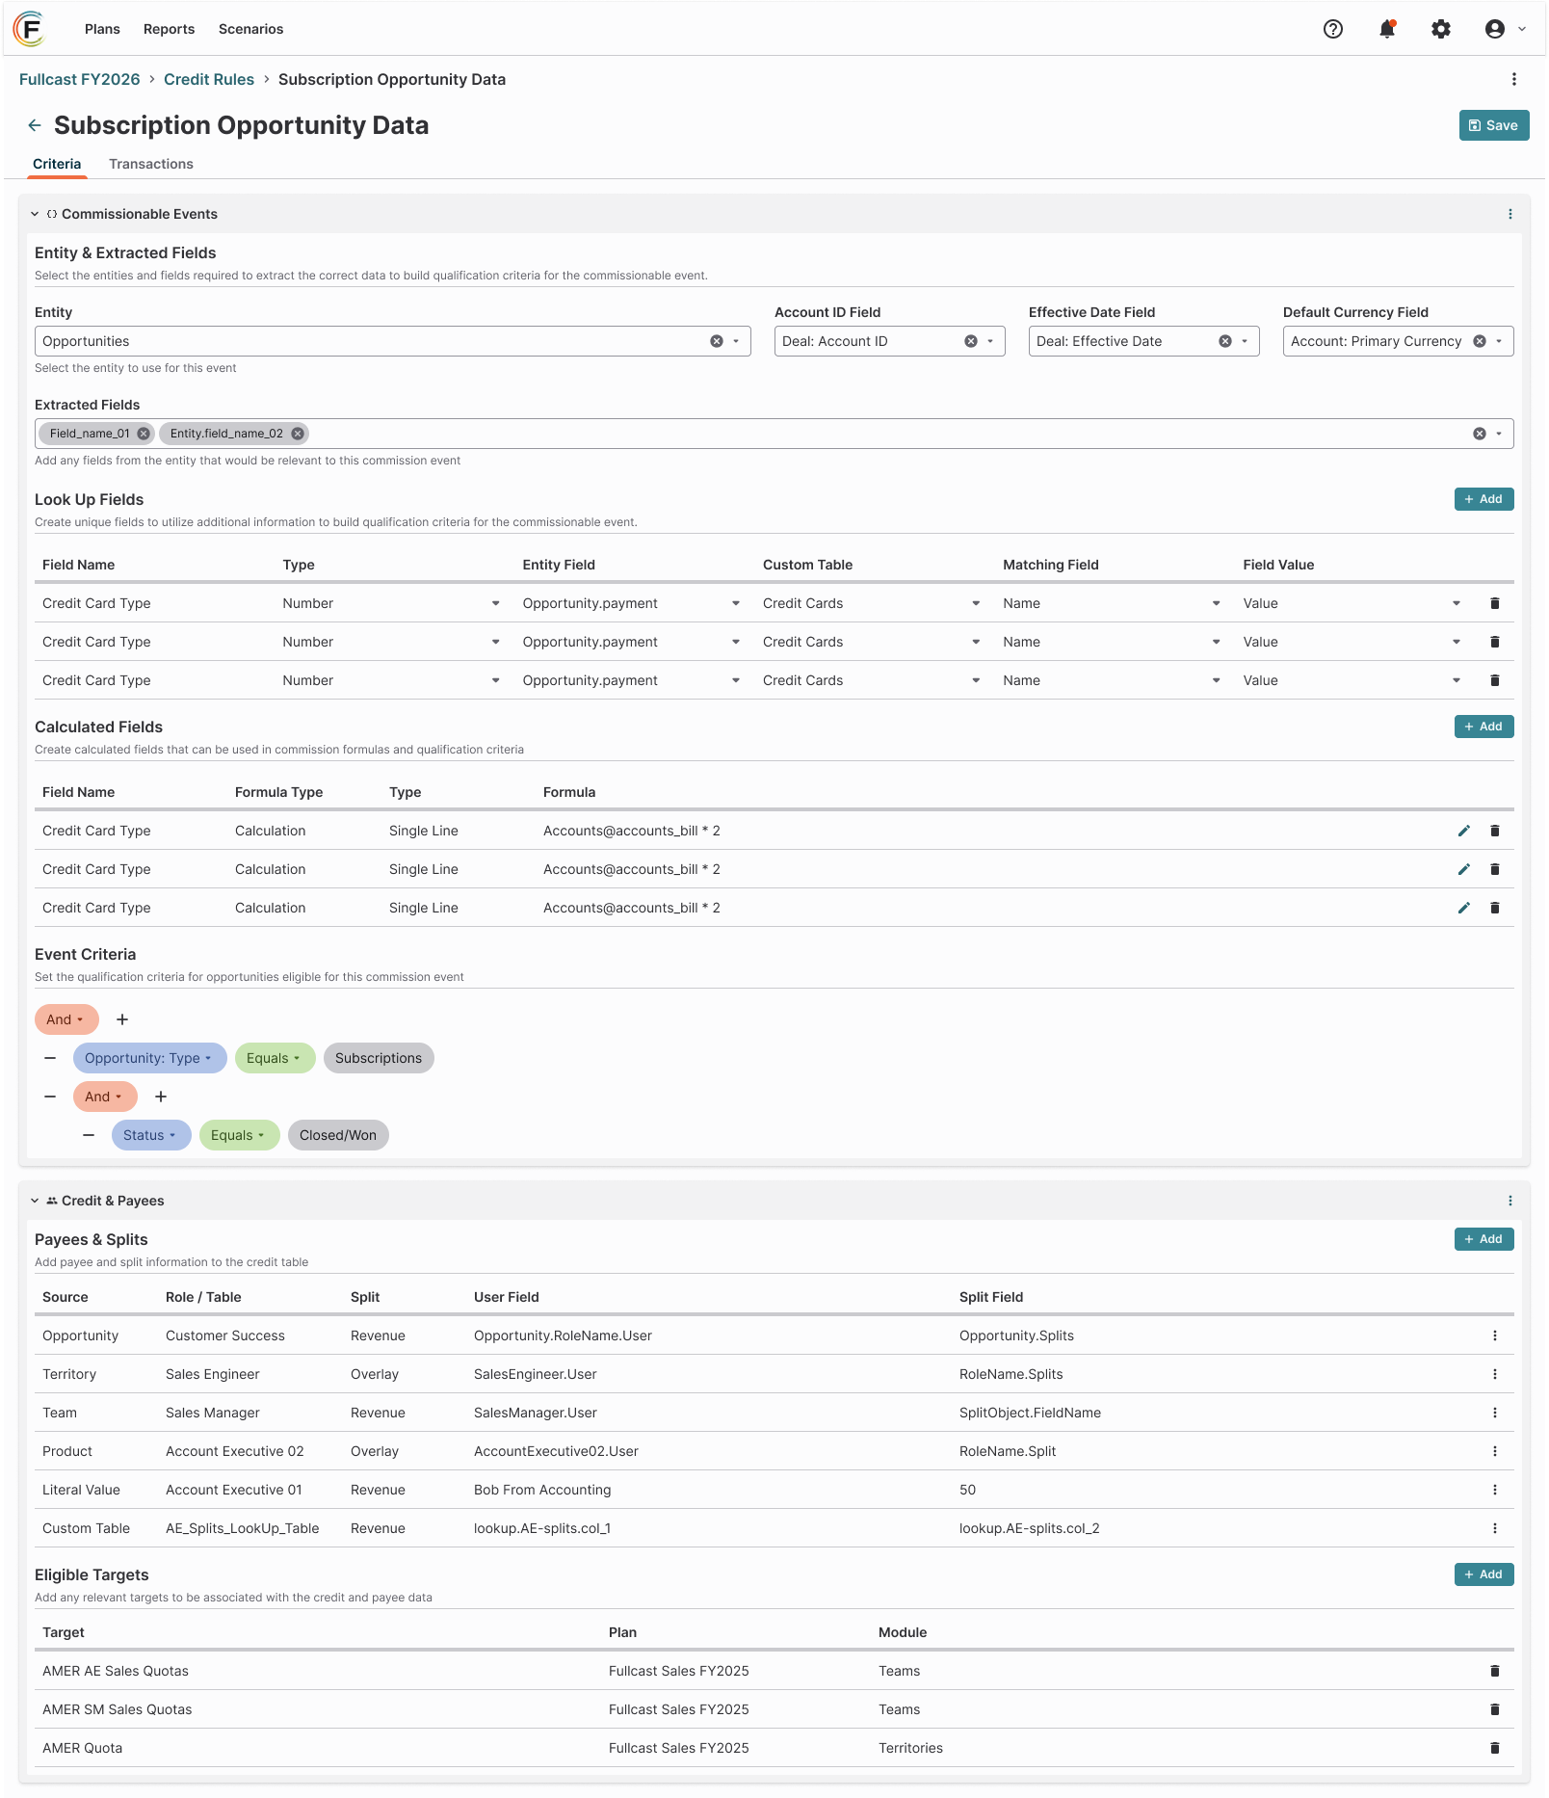Open the Scenarios menu

pos(250,29)
